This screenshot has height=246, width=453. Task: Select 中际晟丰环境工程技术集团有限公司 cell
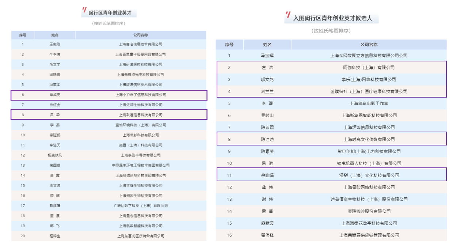click(x=141, y=165)
